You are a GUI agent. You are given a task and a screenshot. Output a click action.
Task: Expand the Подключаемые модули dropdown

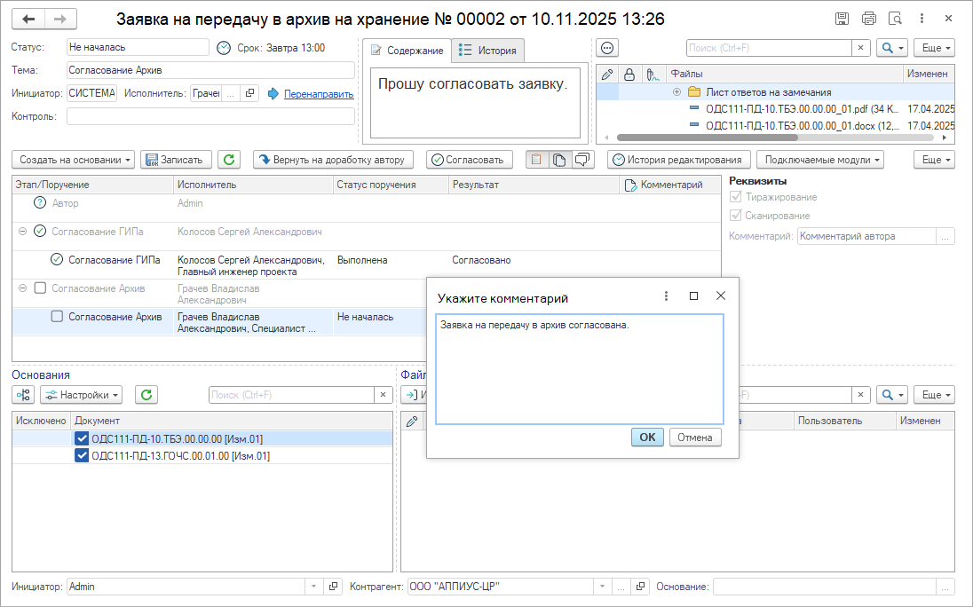tap(820, 160)
